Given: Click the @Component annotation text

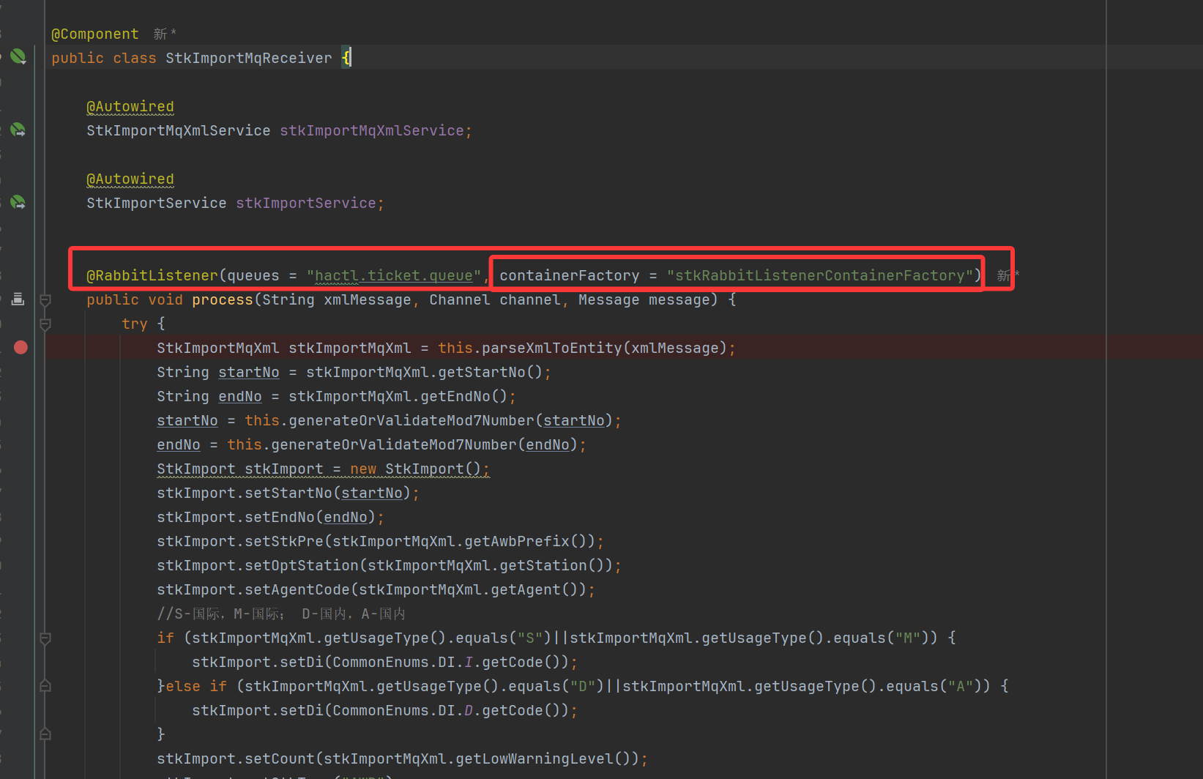Looking at the screenshot, I should pos(94,33).
